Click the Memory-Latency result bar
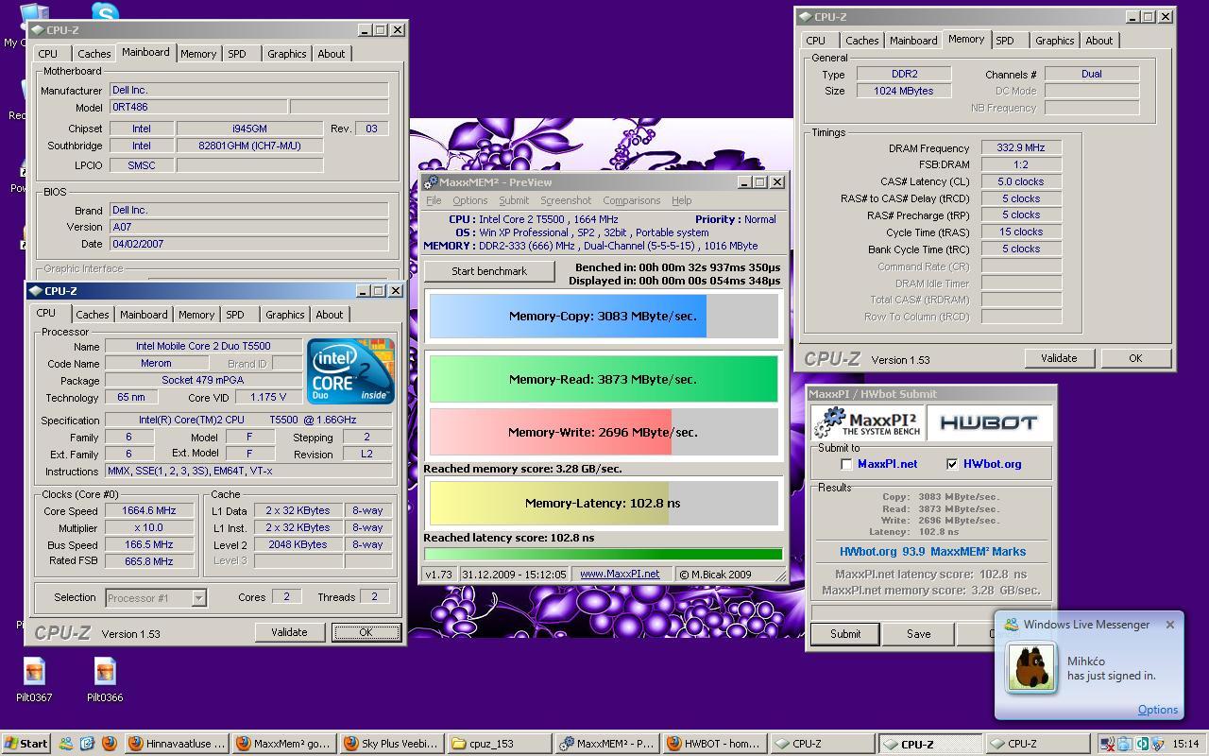1209x756 pixels. (603, 503)
